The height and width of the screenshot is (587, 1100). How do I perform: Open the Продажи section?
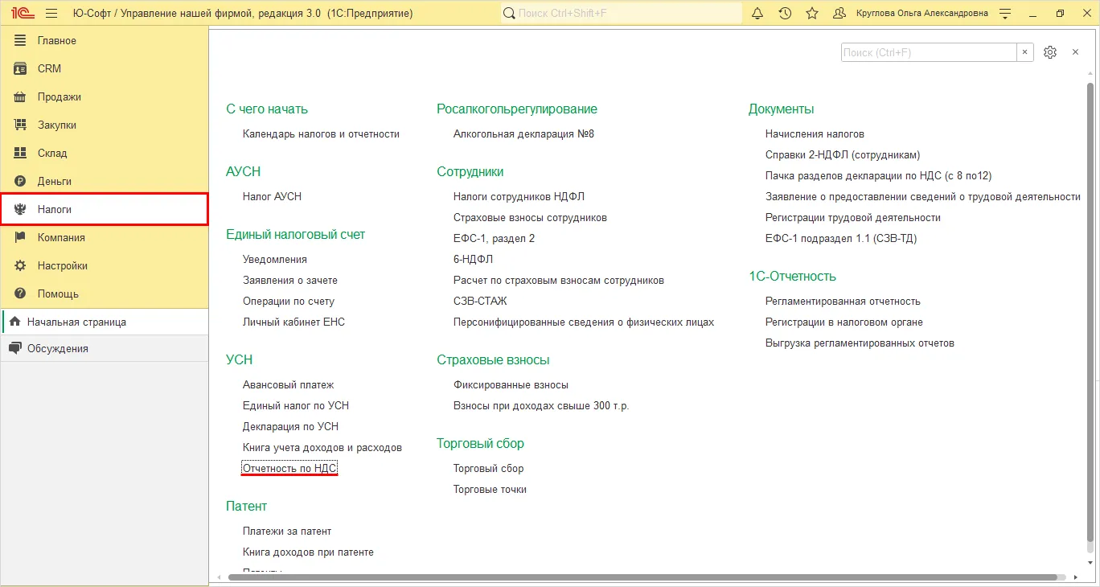(105, 96)
